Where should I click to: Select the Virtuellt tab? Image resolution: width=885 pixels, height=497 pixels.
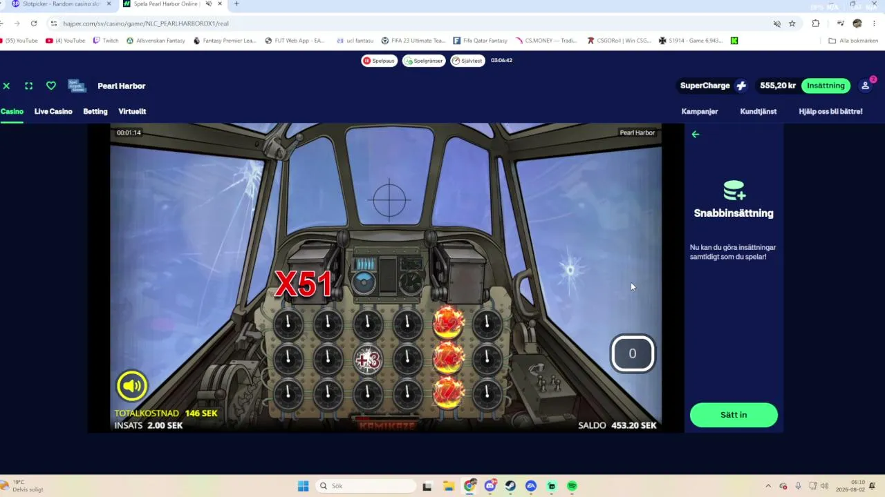click(132, 111)
